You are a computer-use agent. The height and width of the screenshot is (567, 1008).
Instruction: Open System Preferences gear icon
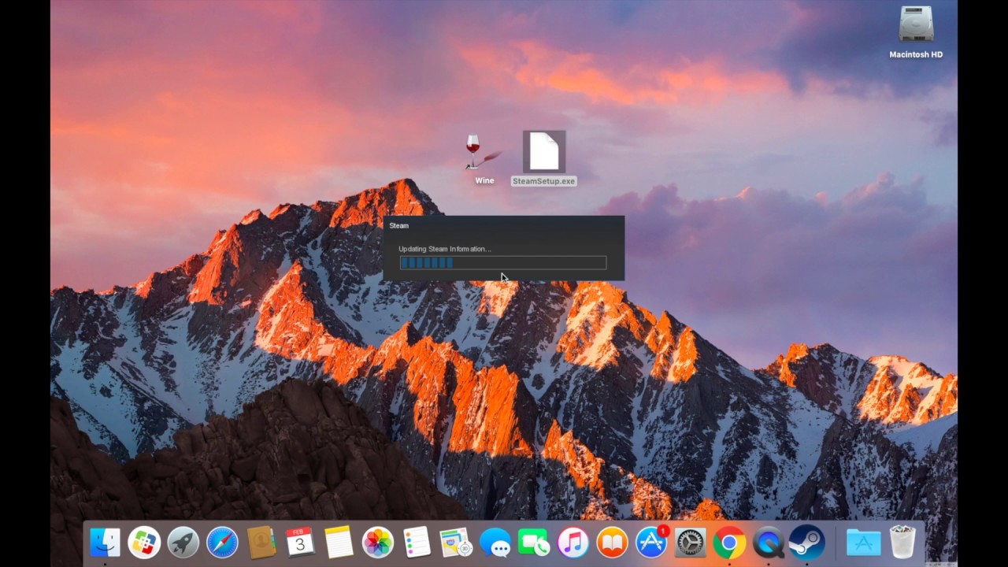(x=691, y=543)
